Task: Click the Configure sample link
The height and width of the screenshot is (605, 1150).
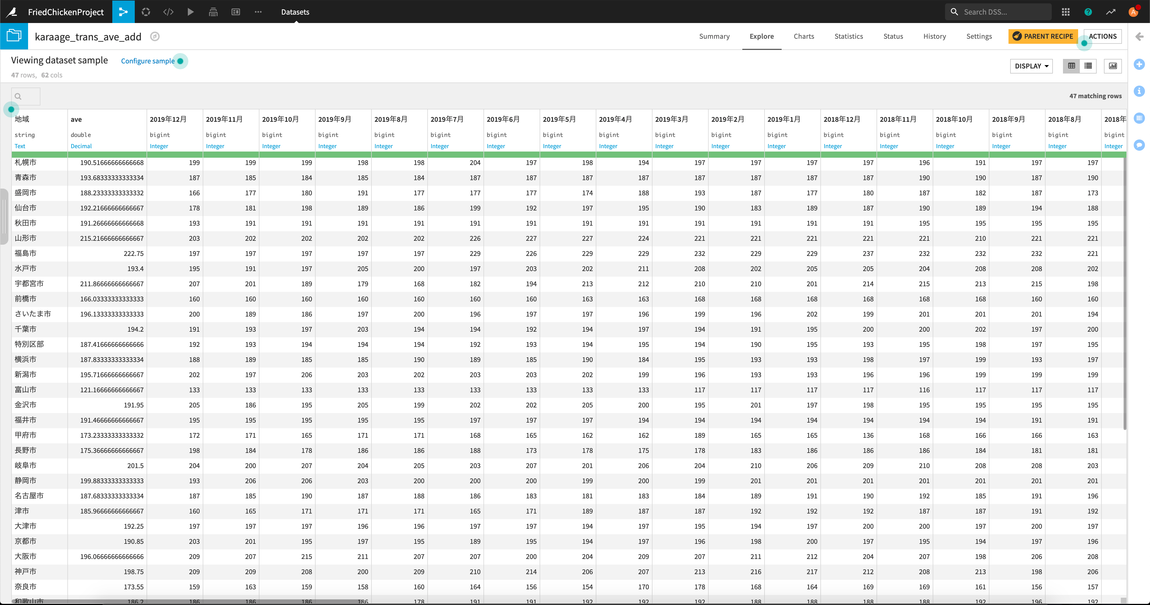Action: coord(148,61)
